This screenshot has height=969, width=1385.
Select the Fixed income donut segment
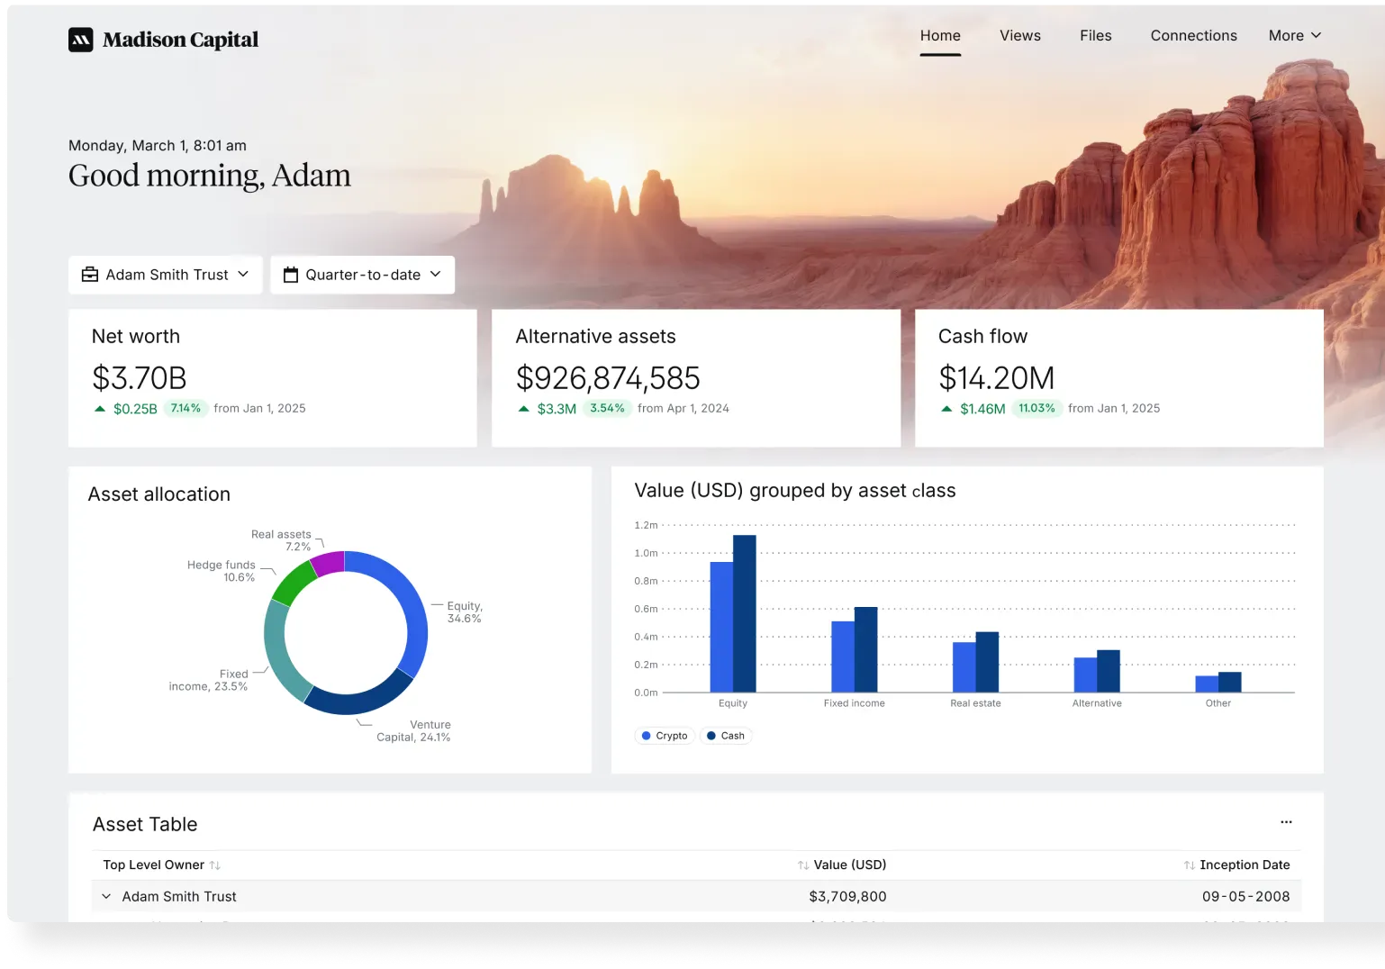(x=277, y=653)
